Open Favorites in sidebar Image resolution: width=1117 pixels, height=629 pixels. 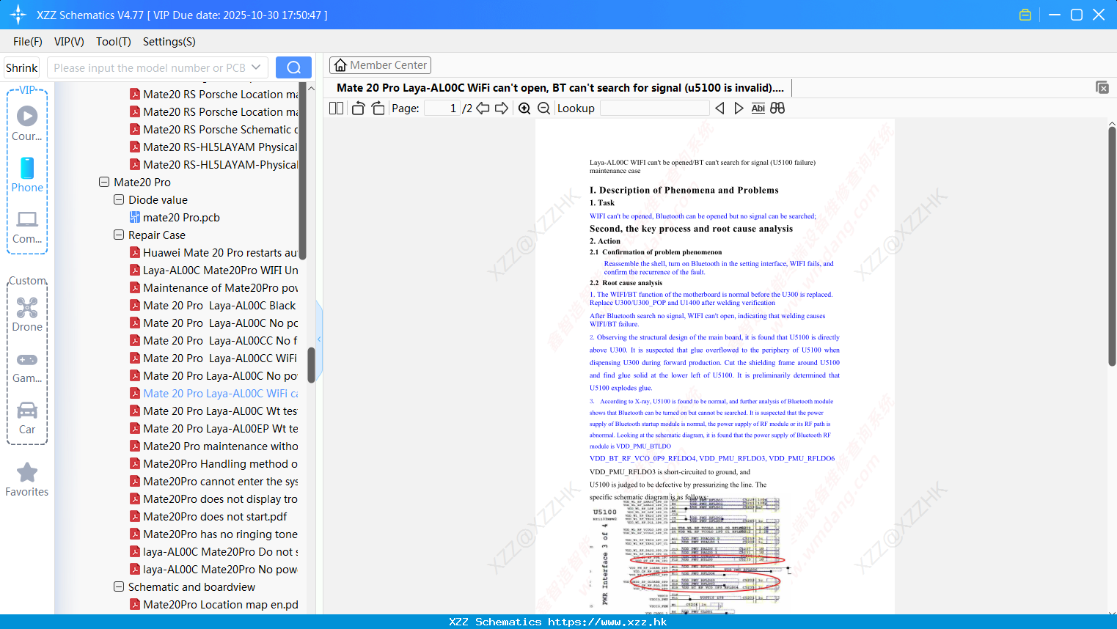(27, 479)
